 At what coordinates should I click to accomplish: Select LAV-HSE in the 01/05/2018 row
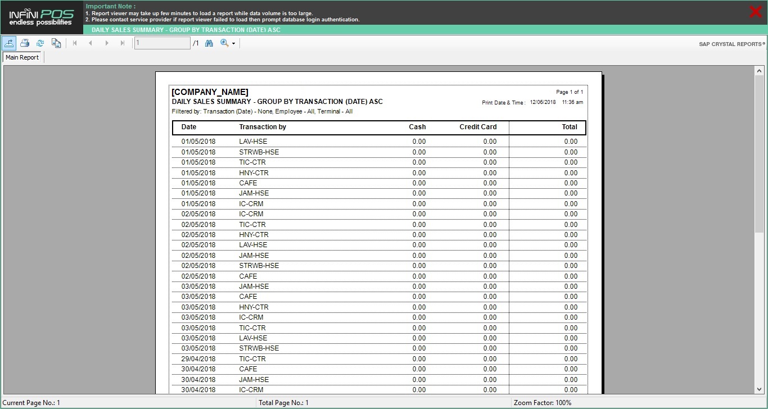point(253,142)
